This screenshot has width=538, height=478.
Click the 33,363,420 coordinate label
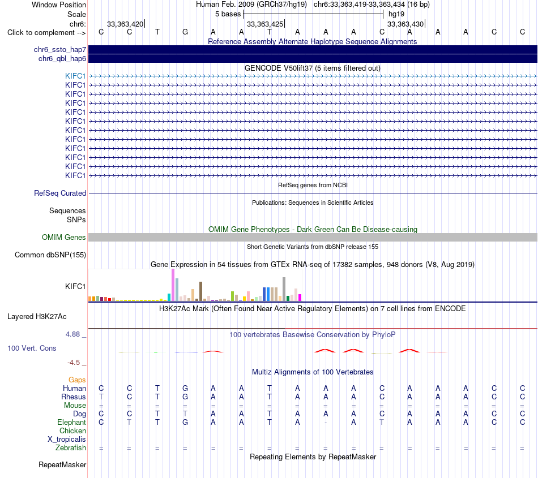pyautogui.click(x=125, y=24)
